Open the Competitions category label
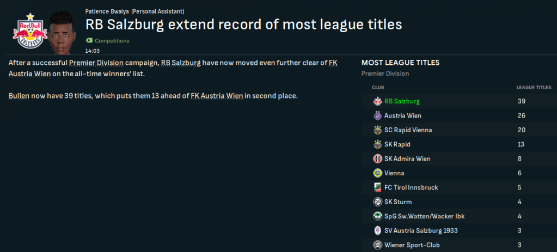Viewport: 557px width, 252px height. click(112, 41)
